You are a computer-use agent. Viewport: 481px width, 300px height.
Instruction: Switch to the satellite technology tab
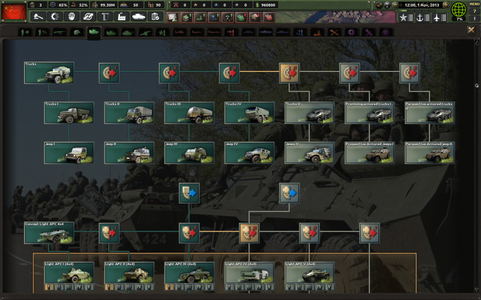click(x=369, y=32)
